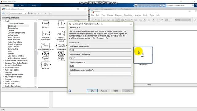197x111 pixels.
Task: Click the Apply button in dialog
Action: tap(127, 91)
